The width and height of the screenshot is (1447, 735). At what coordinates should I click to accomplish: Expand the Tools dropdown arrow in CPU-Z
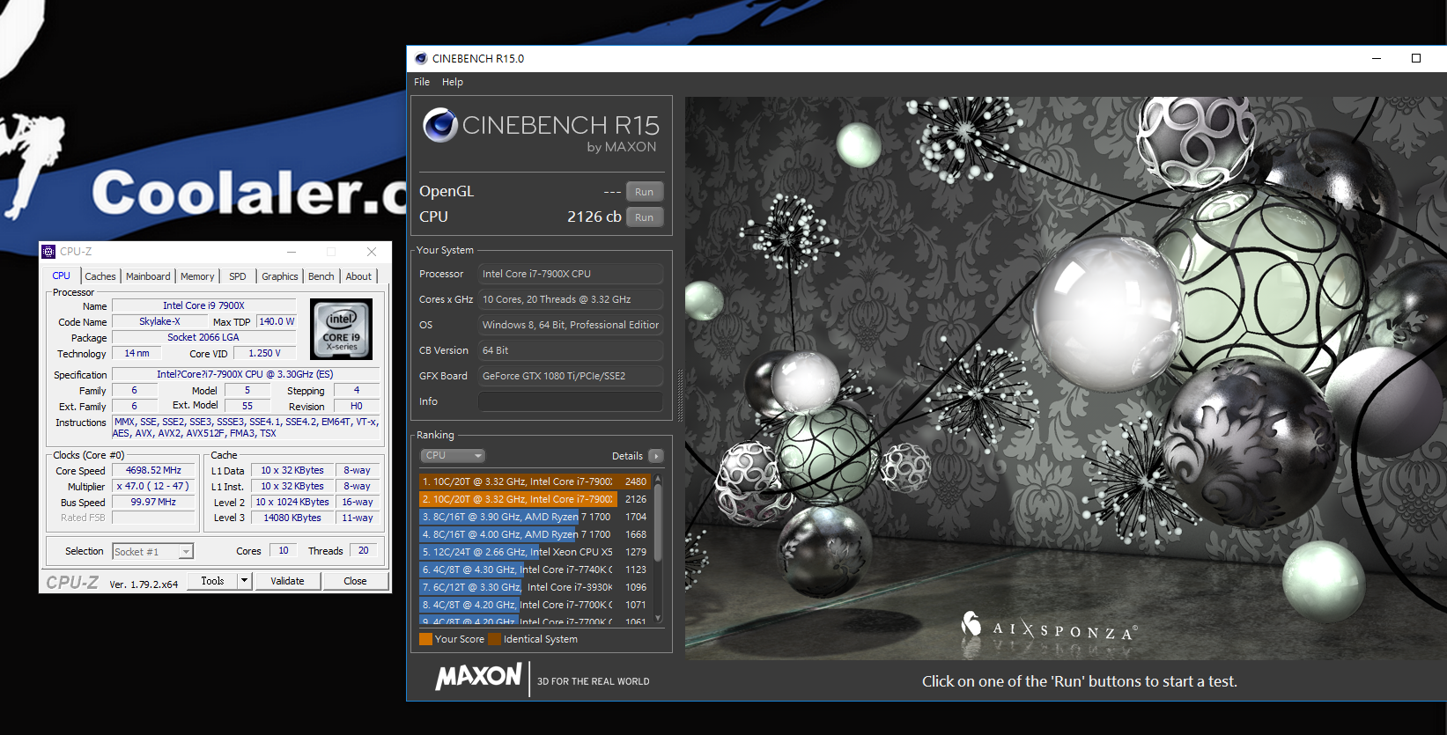[x=245, y=581]
